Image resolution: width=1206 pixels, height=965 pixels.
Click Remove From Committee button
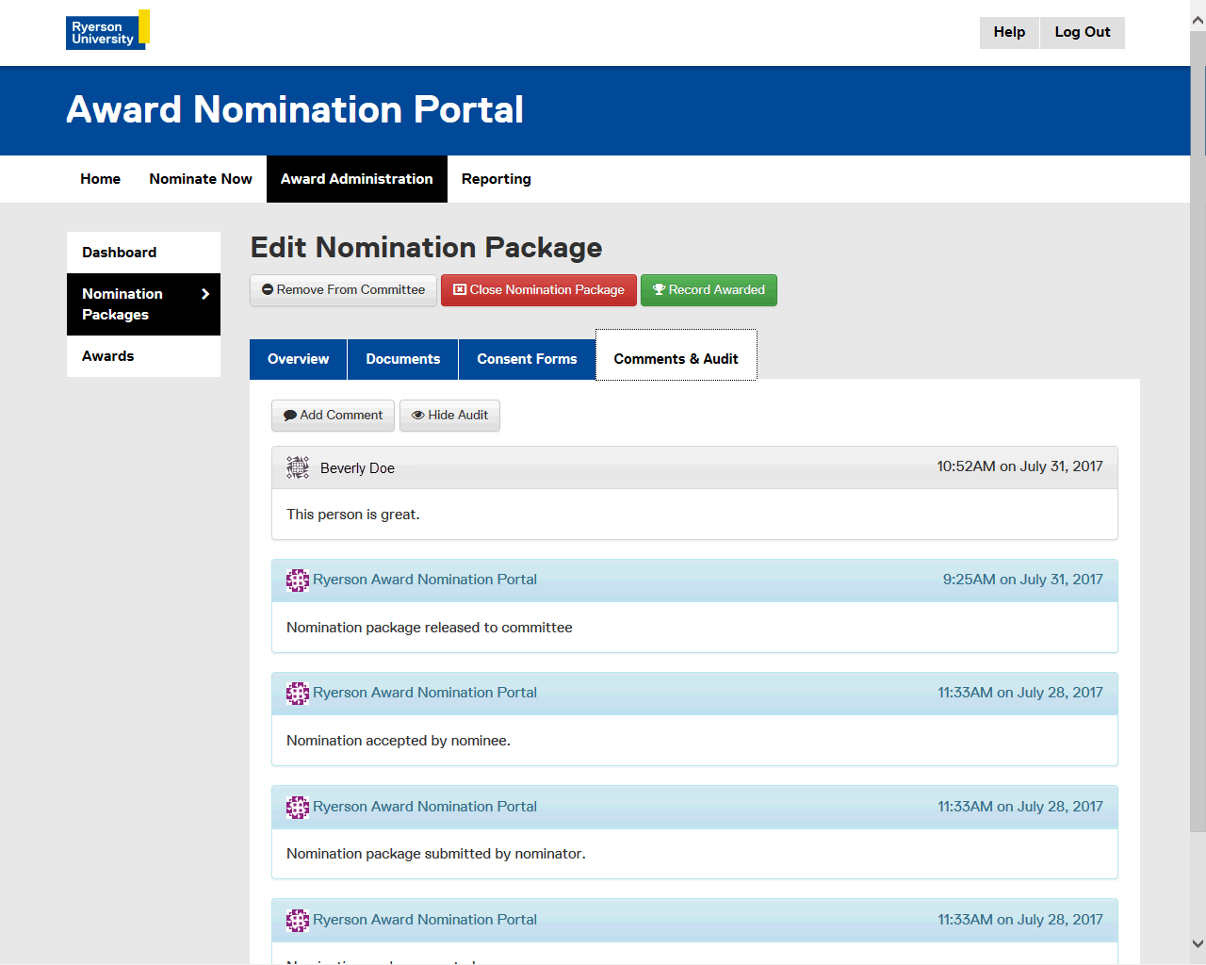[x=343, y=290]
